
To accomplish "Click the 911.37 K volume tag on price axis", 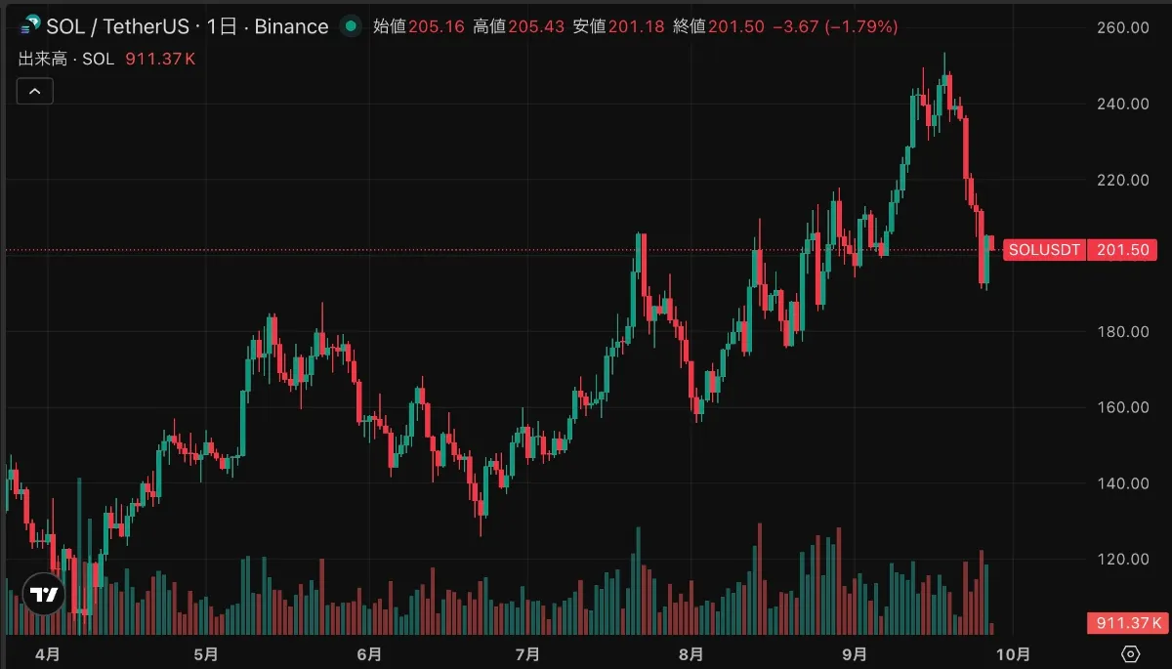I will point(1128,622).
